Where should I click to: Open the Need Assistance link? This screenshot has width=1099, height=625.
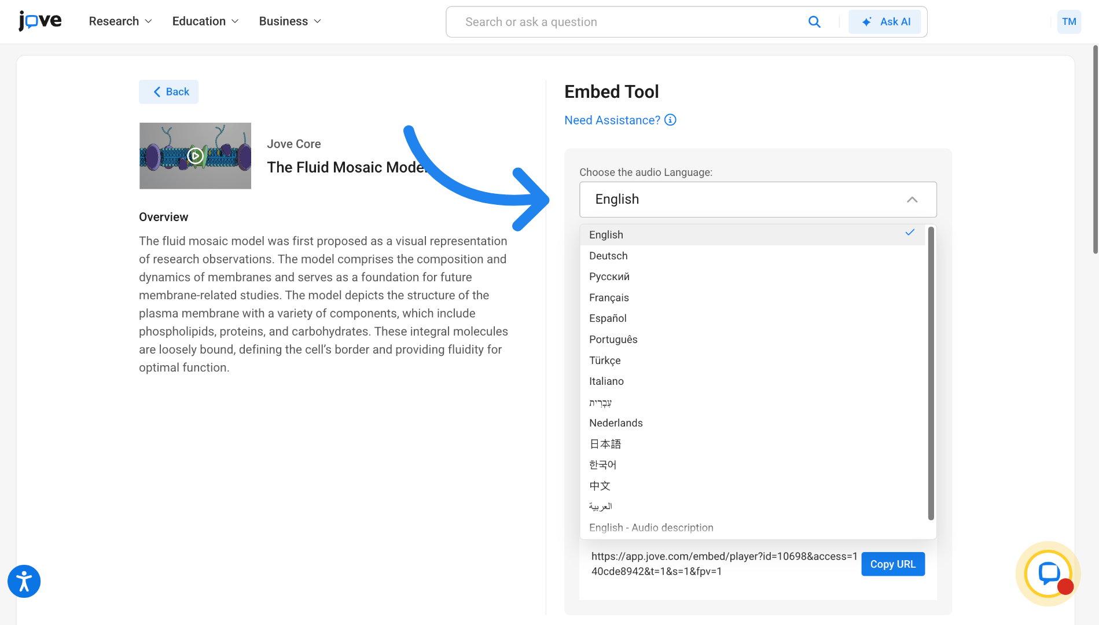pos(612,120)
